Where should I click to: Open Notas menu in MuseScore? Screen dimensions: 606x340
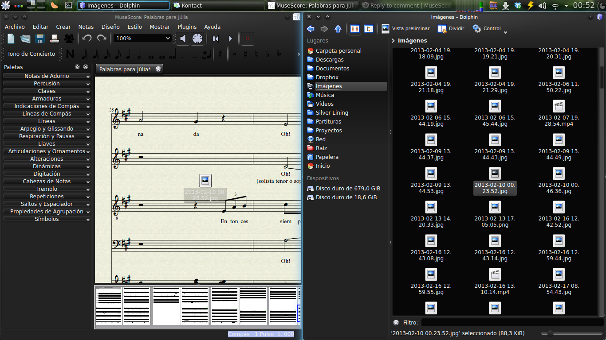[86, 27]
